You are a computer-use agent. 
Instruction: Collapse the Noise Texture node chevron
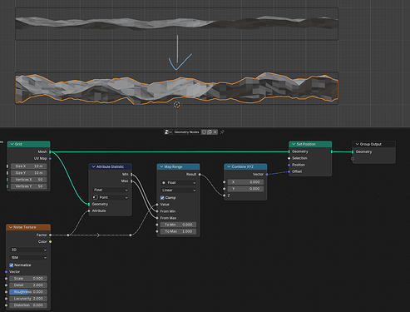[11, 227]
